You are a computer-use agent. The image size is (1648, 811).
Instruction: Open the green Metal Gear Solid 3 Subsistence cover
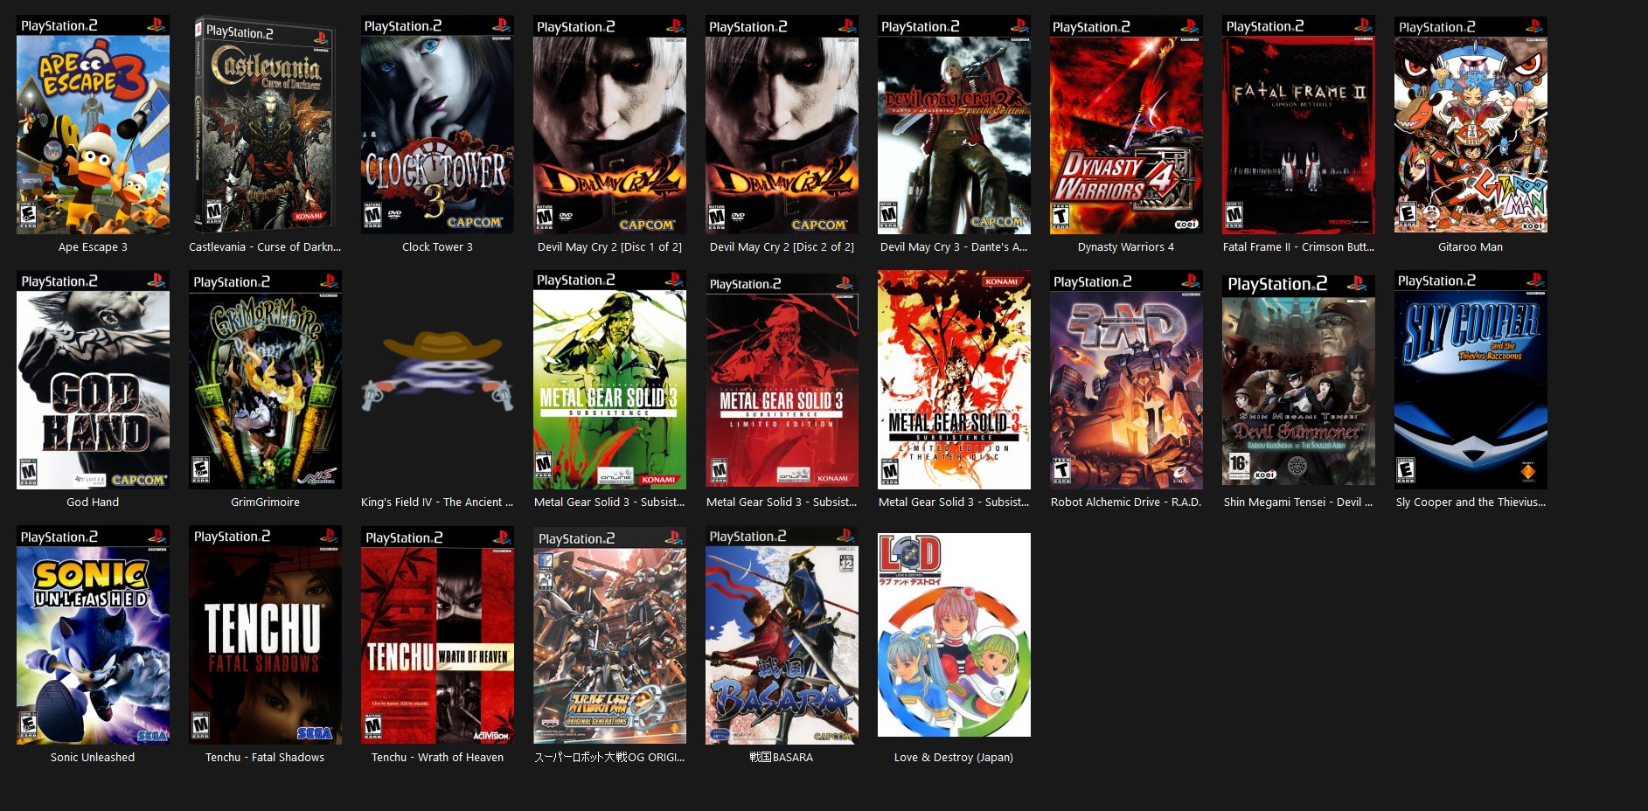pyautogui.click(x=609, y=380)
